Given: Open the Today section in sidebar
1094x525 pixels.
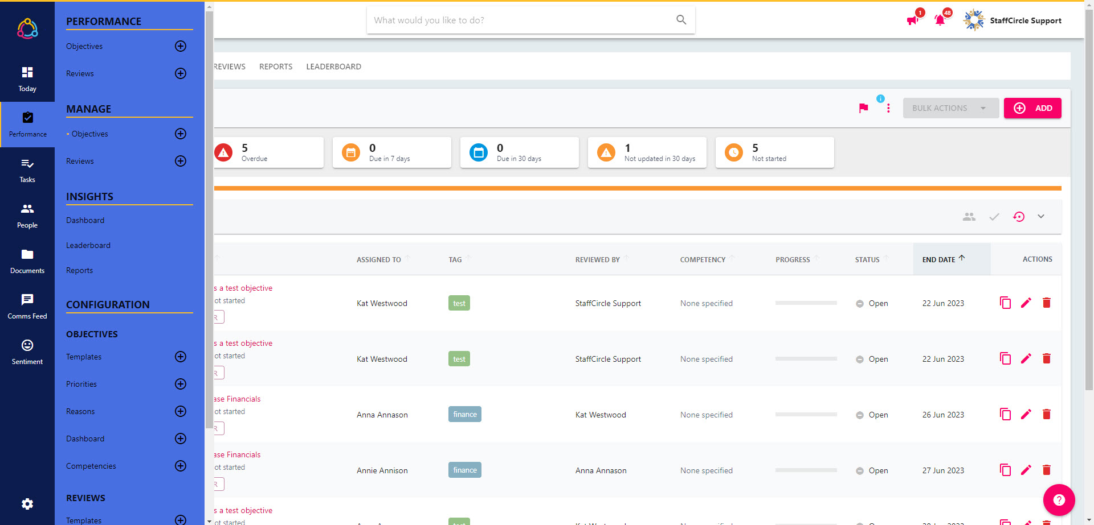Looking at the screenshot, I should (27, 79).
